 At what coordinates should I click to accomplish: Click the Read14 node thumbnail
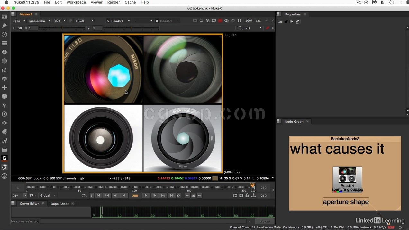[x=347, y=175]
